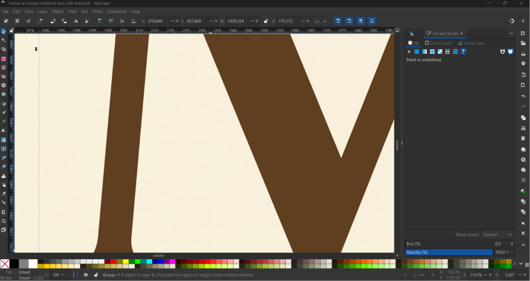Click the W width input field
The width and height of the screenshot is (530, 281).
pyautogui.click(x=238, y=21)
